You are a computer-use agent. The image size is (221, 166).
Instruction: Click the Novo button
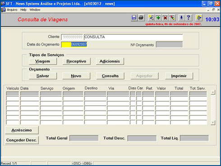[76, 76]
